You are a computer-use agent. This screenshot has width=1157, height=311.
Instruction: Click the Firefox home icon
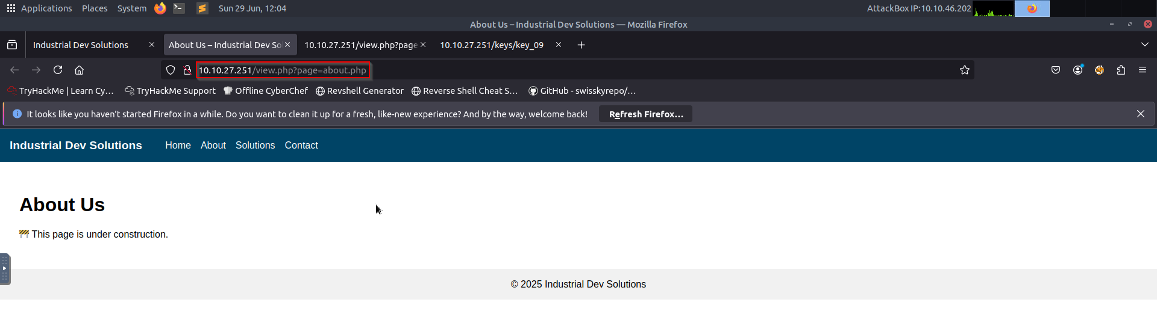(x=79, y=70)
